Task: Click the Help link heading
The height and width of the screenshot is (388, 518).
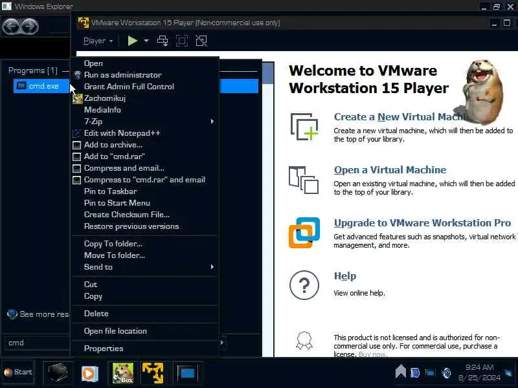Action: tap(345, 276)
